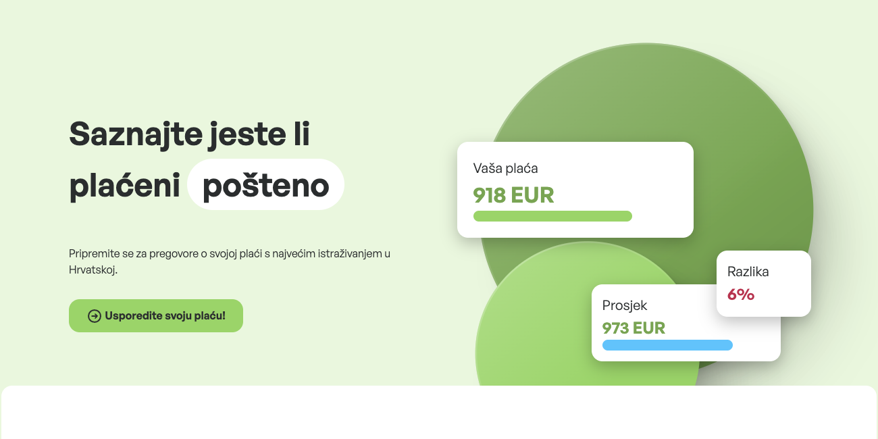Click the "Prosjek" card label
Viewport: 878px width, 439px height.
[x=625, y=305]
